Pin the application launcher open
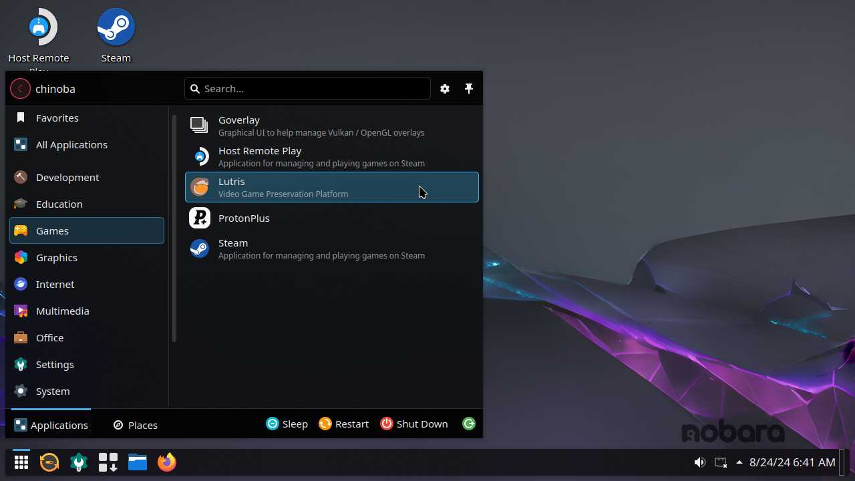 pyautogui.click(x=469, y=88)
